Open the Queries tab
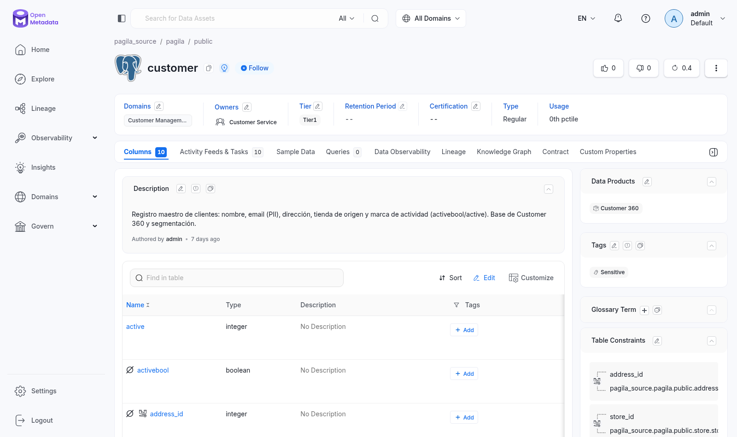The width and height of the screenshot is (737, 437). click(x=344, y=152)
